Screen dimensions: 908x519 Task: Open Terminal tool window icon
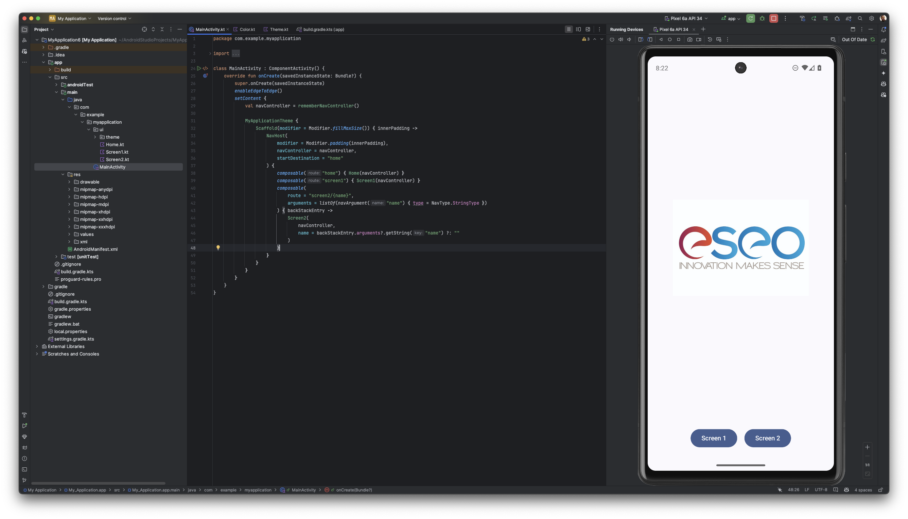click(x=24, y=469)
